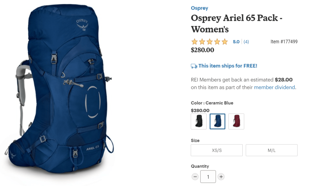View the (4) reviews link
Screen dimensions: 313x186
[x=246, y=42]
